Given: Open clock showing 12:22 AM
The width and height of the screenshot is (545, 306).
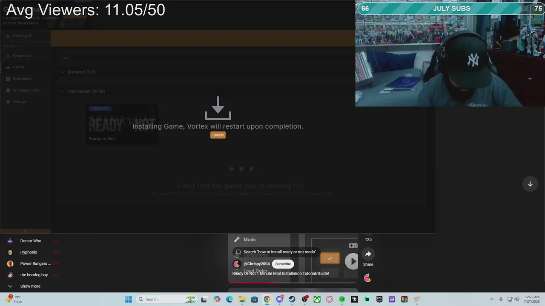Looking at the screenshot, I should click(532, 299).
